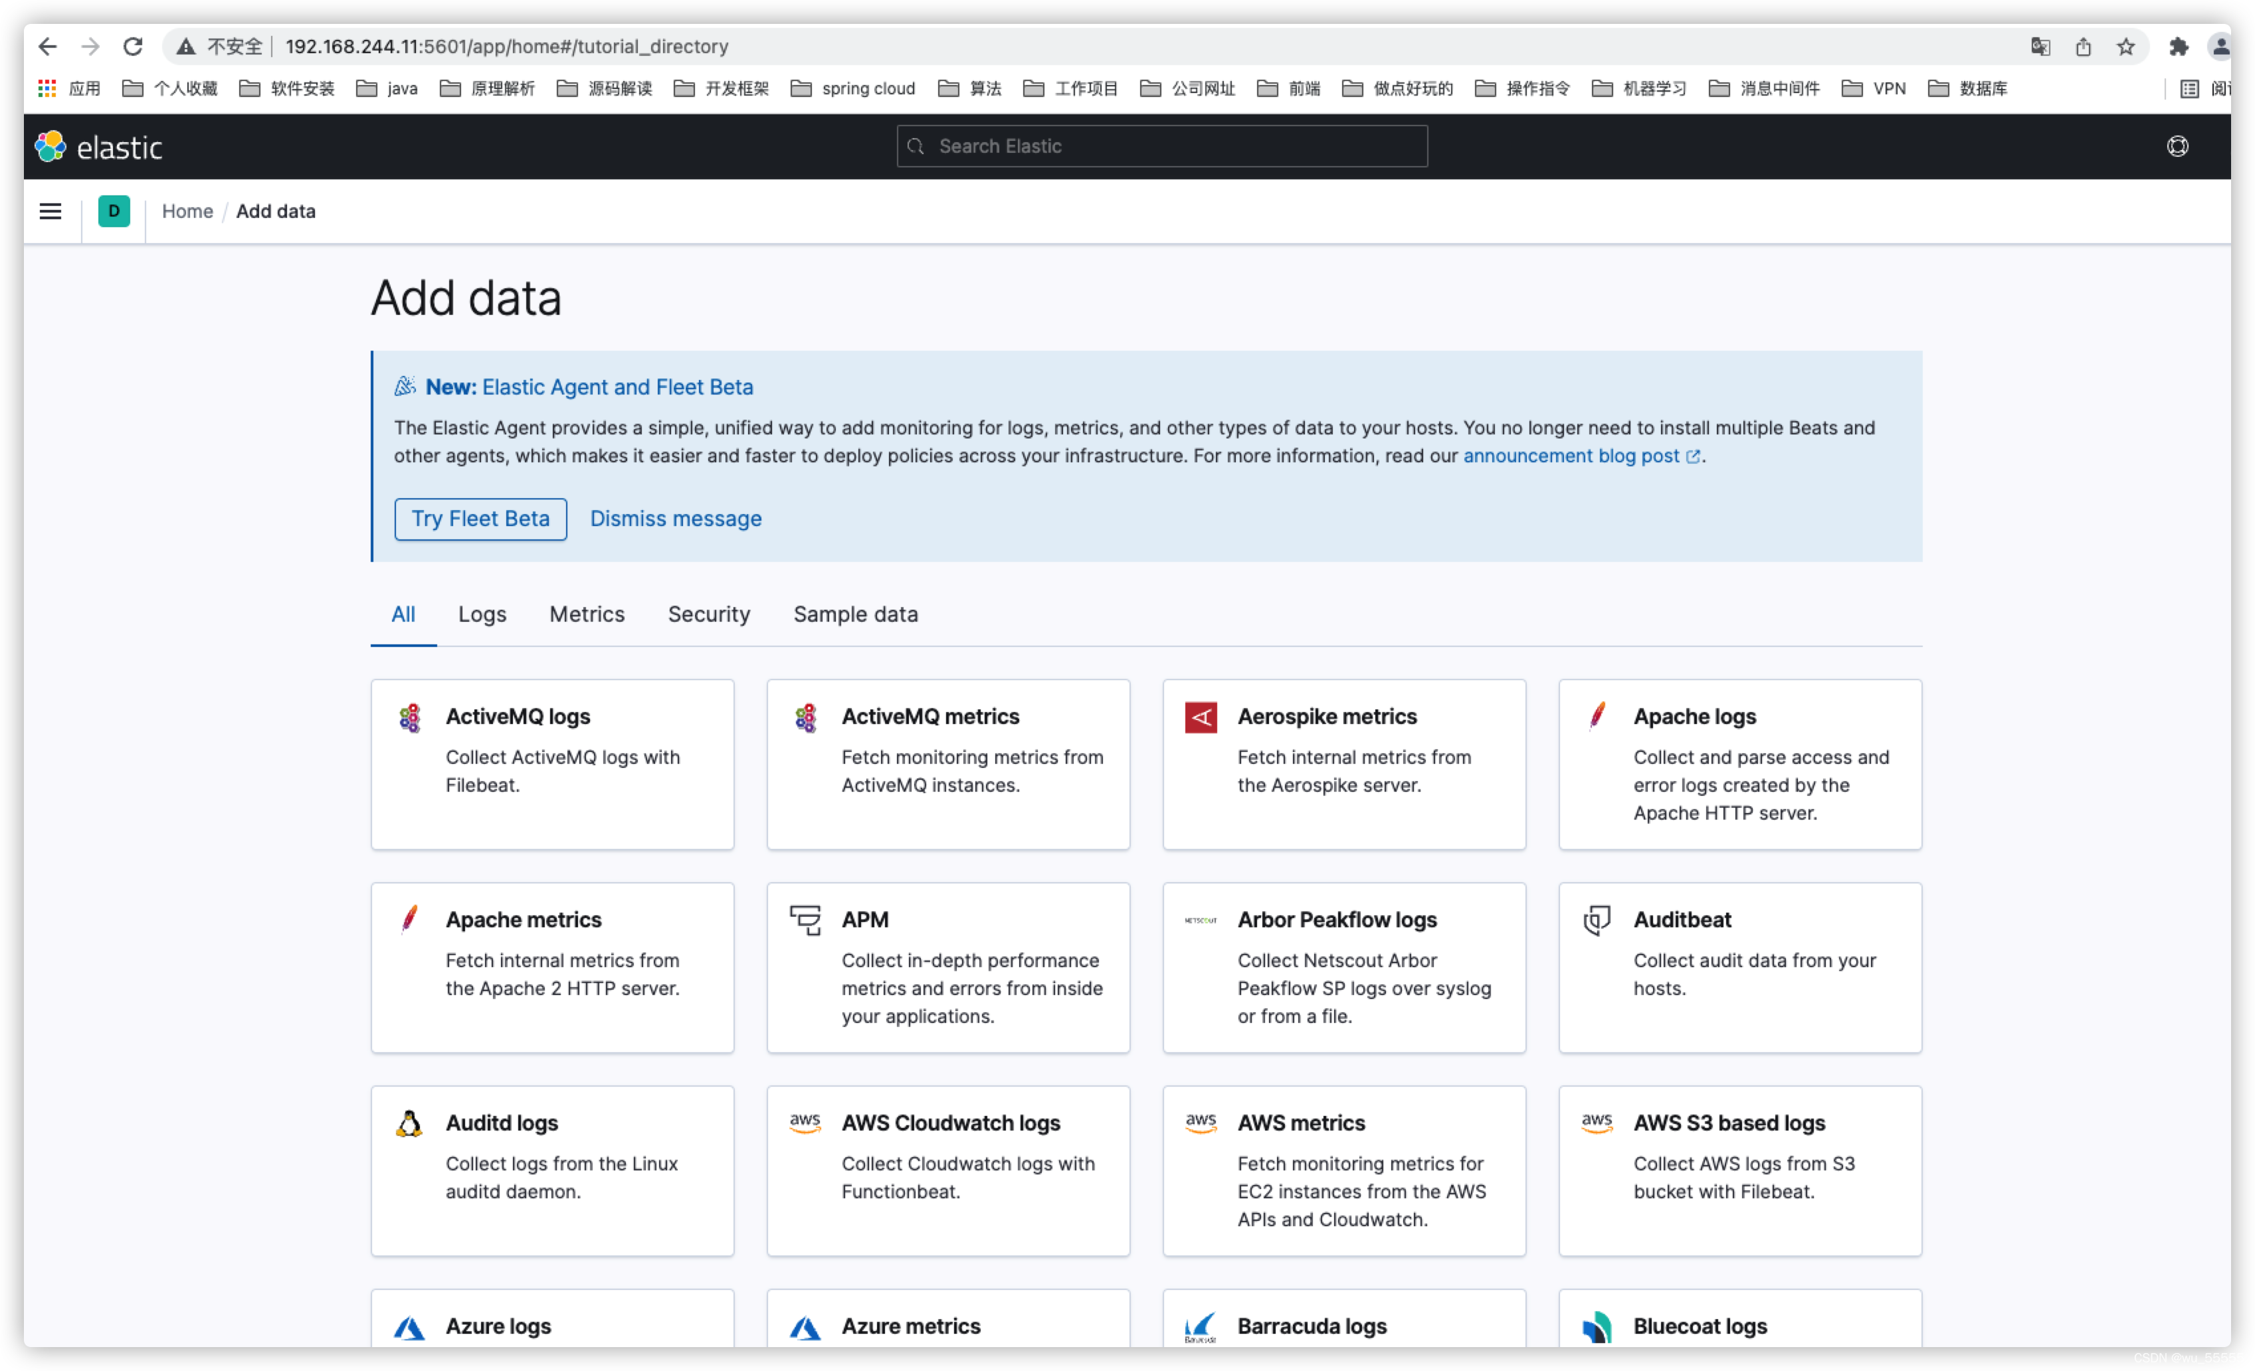The height and width of the screenshot is (1371, 2255).
Task: Click the green D space avatar
Action: pyautogui.click(x=114, y=211)
